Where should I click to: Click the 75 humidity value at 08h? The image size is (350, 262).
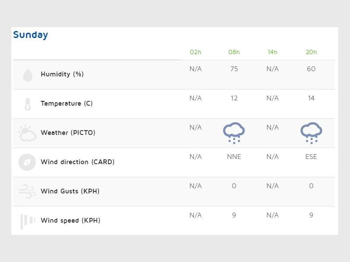coord(234,69)
